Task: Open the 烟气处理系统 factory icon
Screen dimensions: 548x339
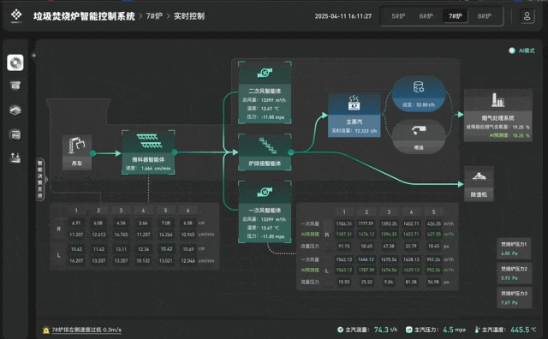Action: 497,100
